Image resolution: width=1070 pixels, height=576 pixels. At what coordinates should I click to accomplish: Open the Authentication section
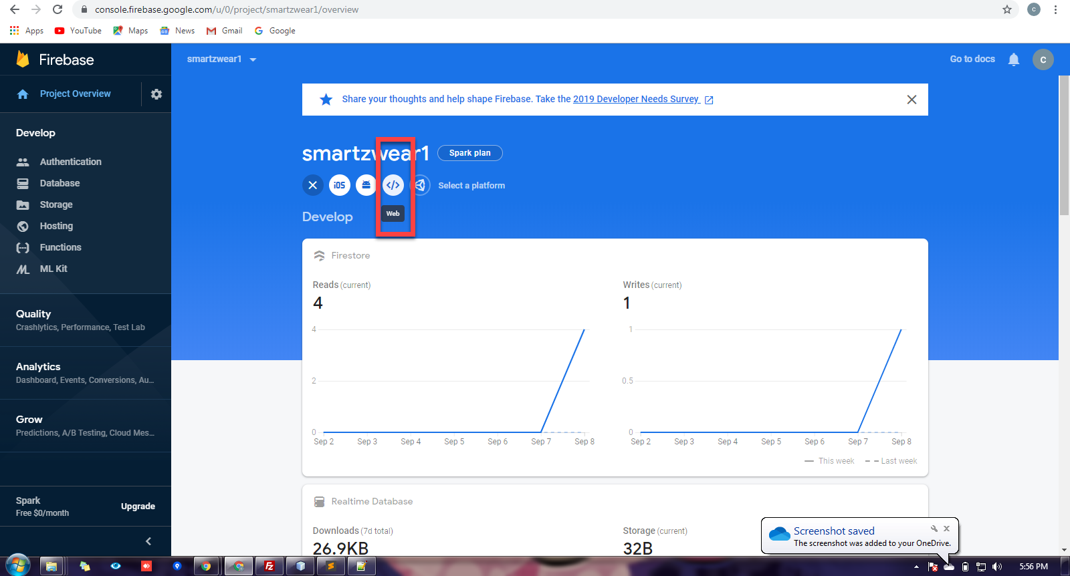coord(70,162)
